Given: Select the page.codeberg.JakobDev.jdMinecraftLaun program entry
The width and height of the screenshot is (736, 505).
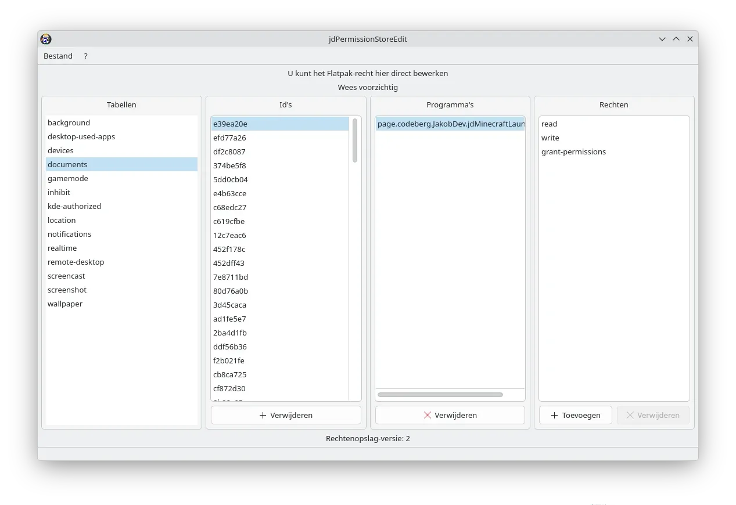Looking at the screenshot, I should coord(450,124).
